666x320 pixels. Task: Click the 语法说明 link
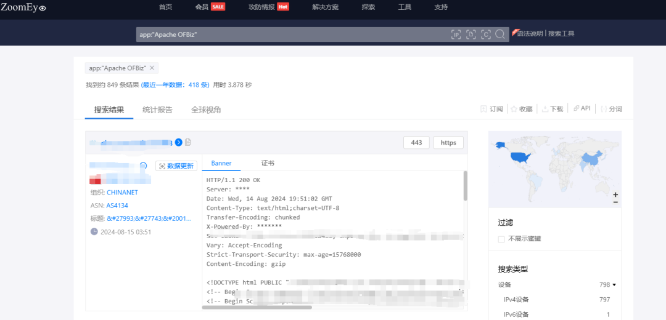[x=530, y=33]
